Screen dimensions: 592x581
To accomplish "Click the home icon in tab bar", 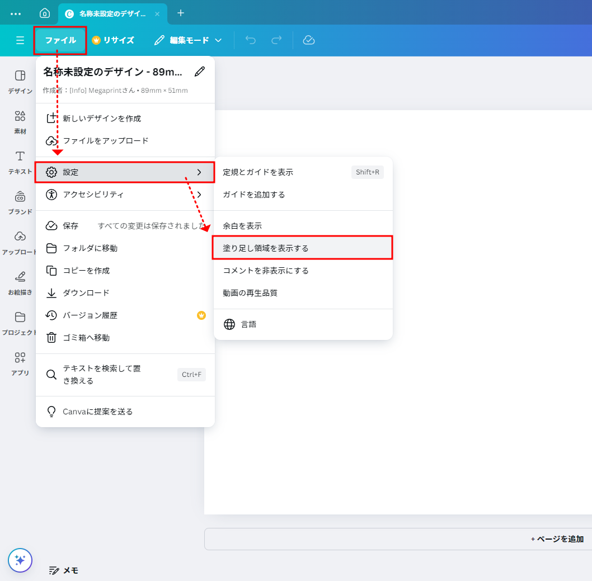I will tap(45, 13).
